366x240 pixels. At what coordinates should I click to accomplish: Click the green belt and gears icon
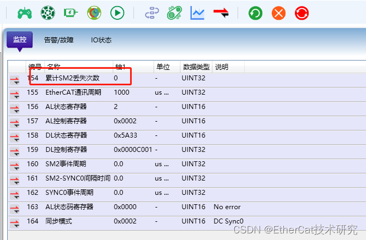175,13
